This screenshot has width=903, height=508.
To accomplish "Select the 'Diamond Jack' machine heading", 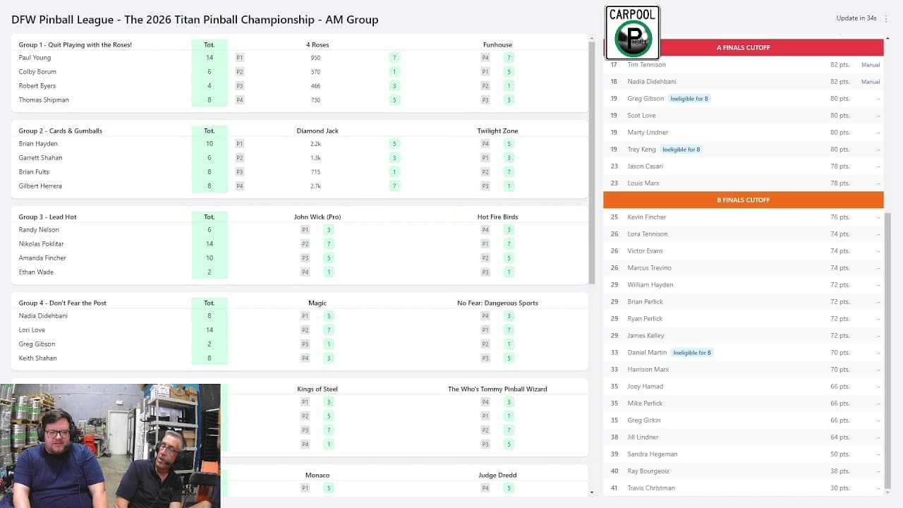I will [x=317, y=131].
